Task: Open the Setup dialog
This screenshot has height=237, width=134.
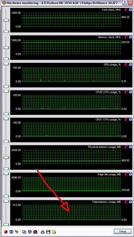Action: (122, 231)
